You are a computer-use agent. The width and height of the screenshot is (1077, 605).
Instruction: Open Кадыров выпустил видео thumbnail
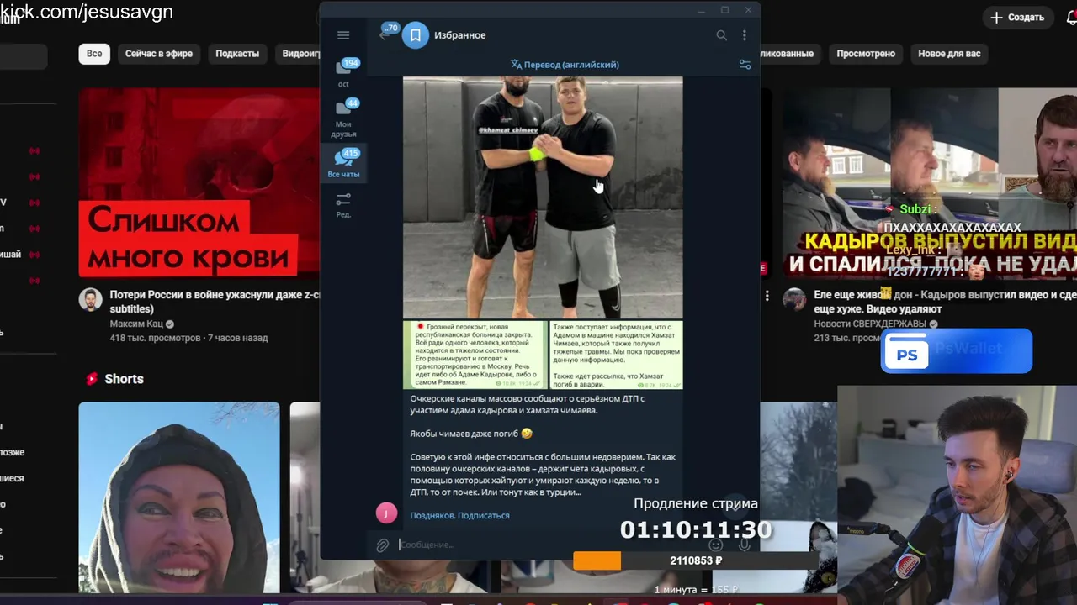tap(930, 182)
